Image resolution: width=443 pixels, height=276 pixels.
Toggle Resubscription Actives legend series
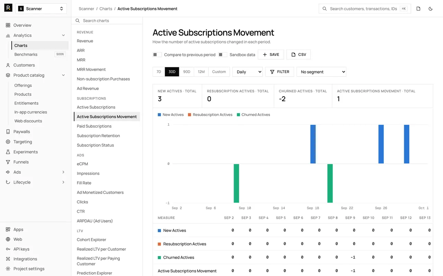[x=210, y=115]
